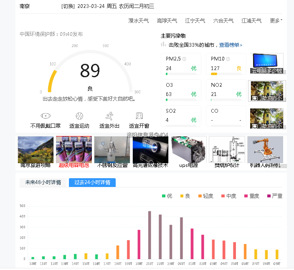Click the PM2.5 help question icon
The image size is (294, 270).
tap(184, 59)
